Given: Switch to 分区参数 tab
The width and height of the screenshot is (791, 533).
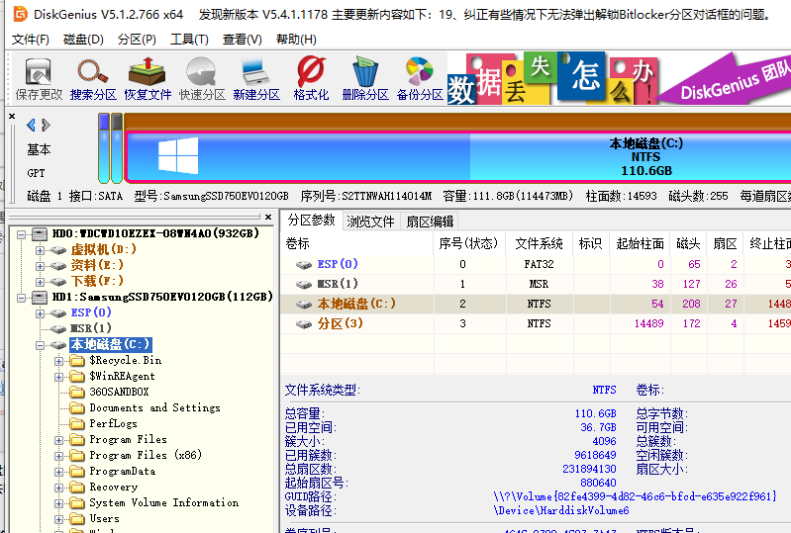Looking at the screenshot, I should (311, 221).
